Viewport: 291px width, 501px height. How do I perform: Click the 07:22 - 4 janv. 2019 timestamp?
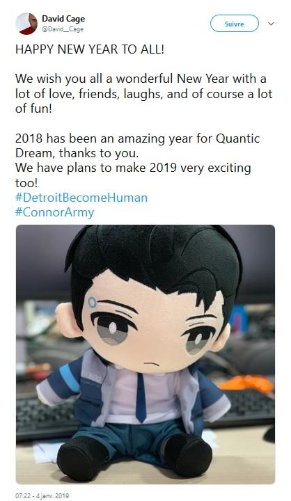(x=42, y=495)
